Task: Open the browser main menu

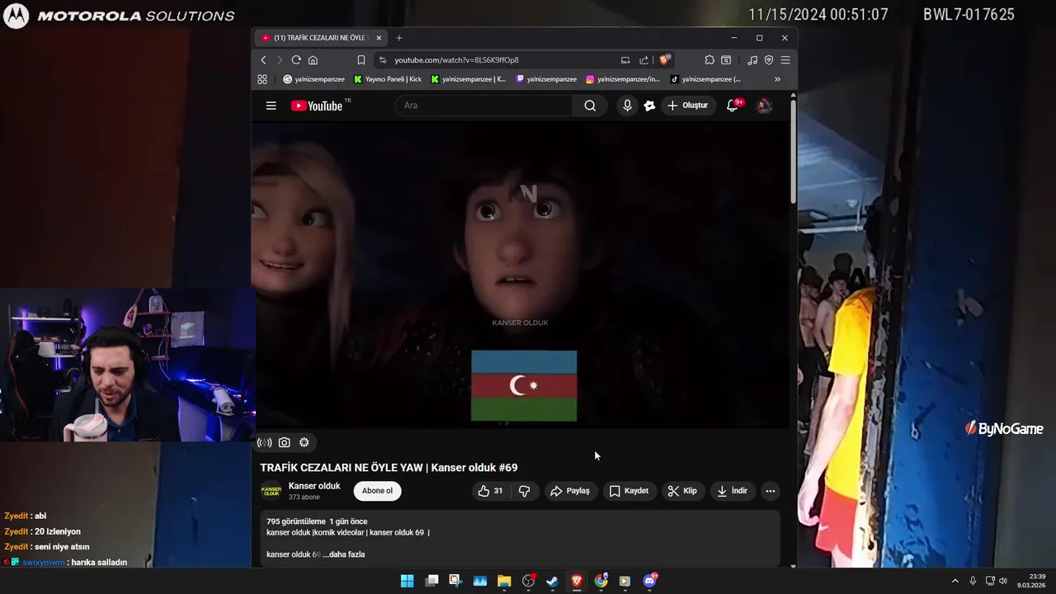Action: (x=785, y=60)
